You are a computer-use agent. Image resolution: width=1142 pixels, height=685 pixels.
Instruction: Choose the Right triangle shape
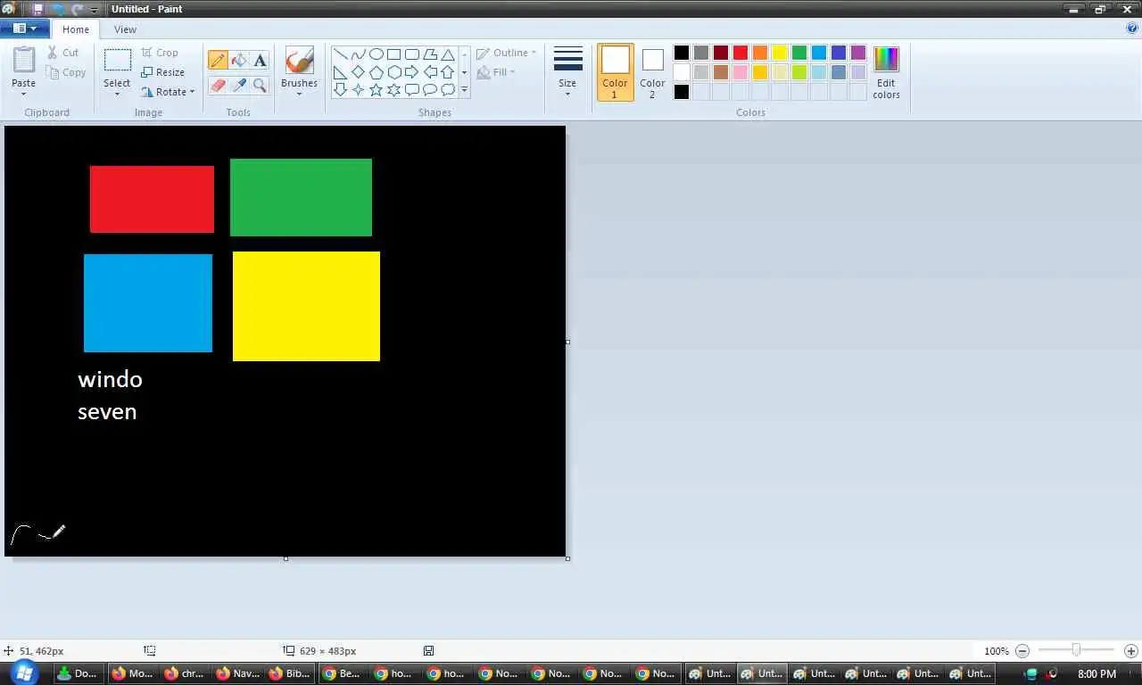click(x=340, y=72)
